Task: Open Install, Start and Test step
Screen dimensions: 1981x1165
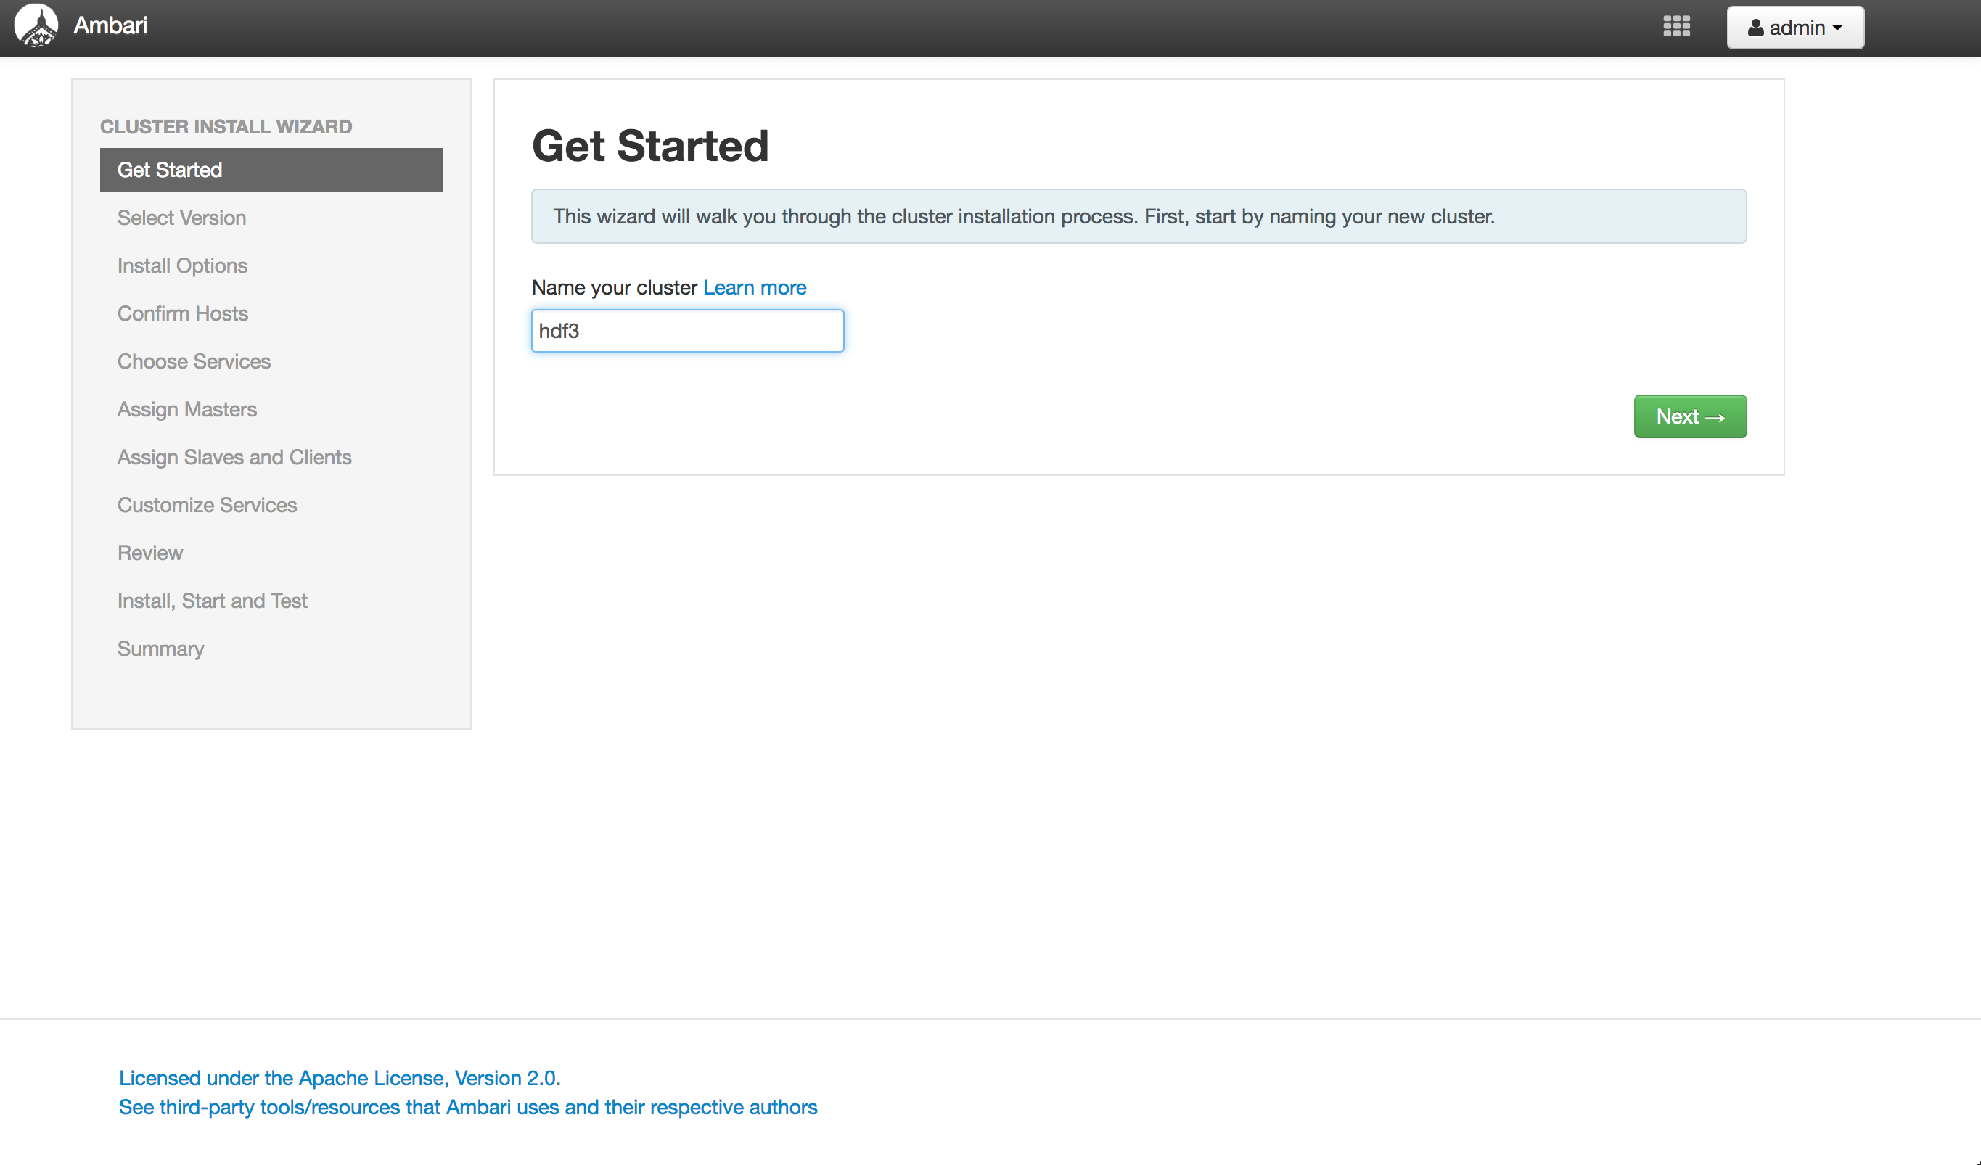Action: 212,601
